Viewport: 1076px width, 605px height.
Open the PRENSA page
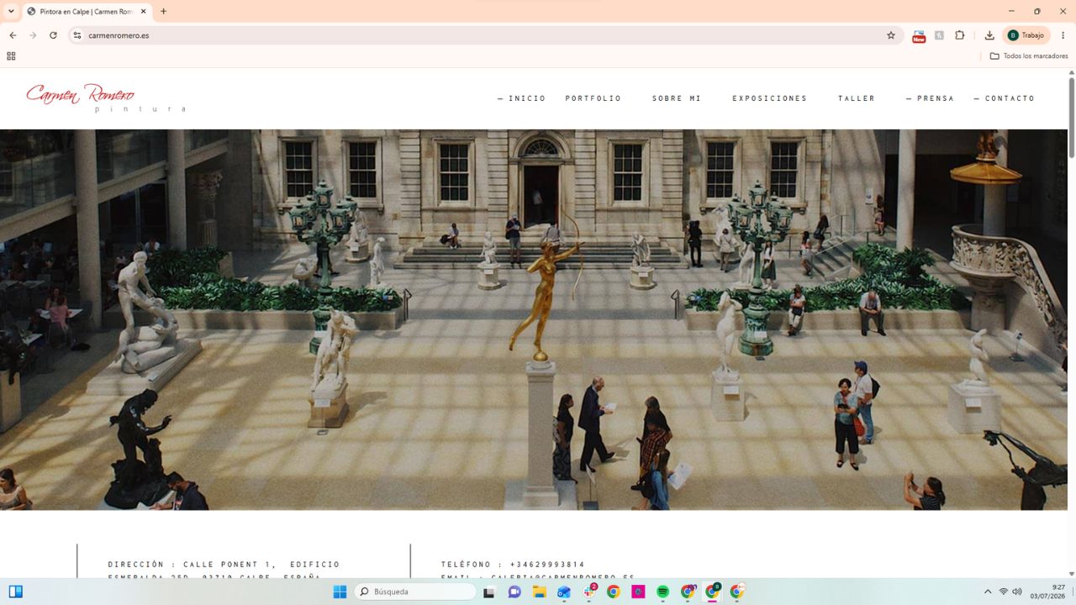tap(931, 98)
